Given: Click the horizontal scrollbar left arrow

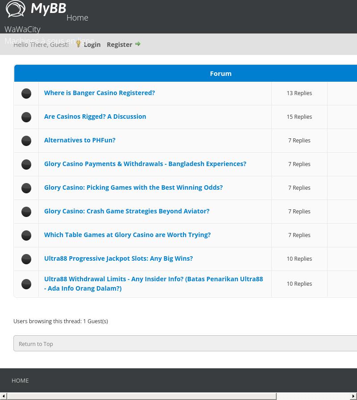Looking at the screenshot, I should [4, 396].
